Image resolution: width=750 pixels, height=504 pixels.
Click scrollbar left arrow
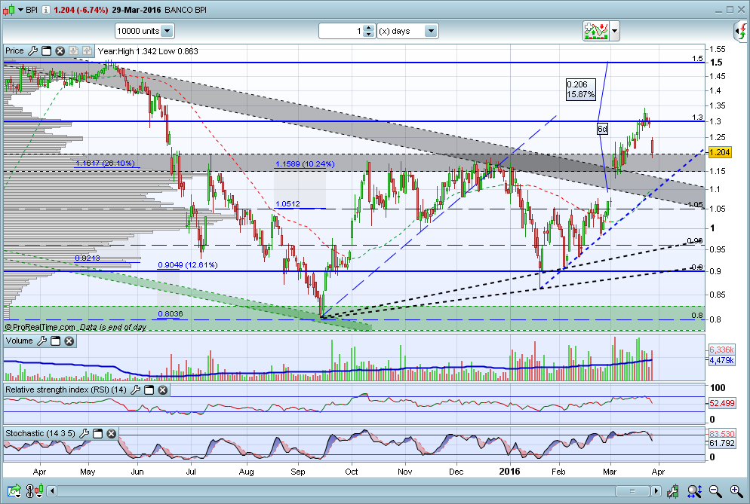coord(51,490)
